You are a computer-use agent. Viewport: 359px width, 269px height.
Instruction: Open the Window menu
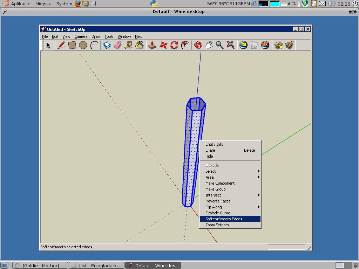(x=124, y=36)
